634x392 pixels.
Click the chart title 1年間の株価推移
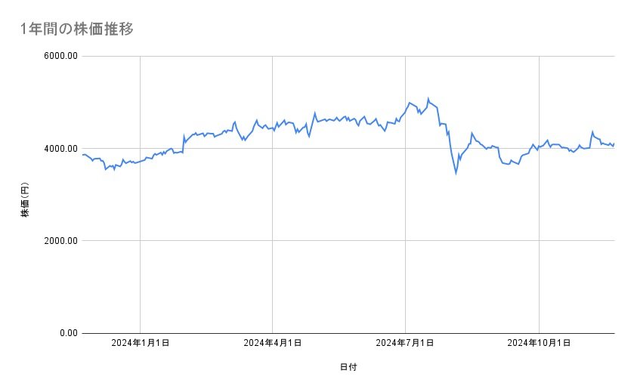(x=79, y=29)
